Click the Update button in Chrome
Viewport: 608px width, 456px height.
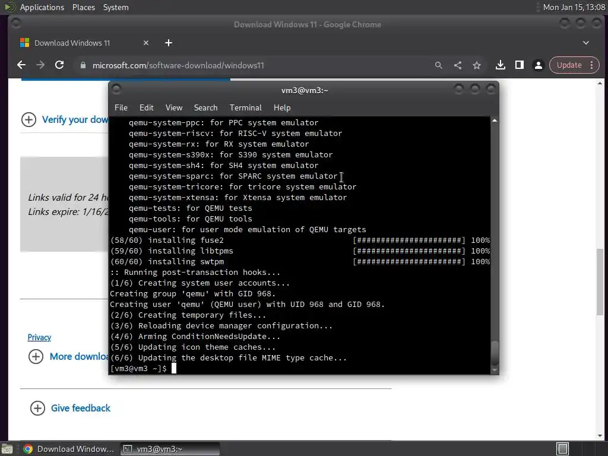(569, 65)
